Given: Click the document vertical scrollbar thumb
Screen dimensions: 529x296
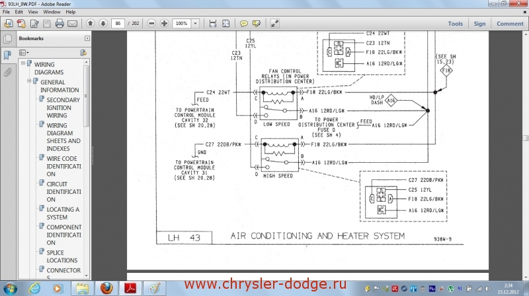Looking at the screenshot, I should pos(526,138).
